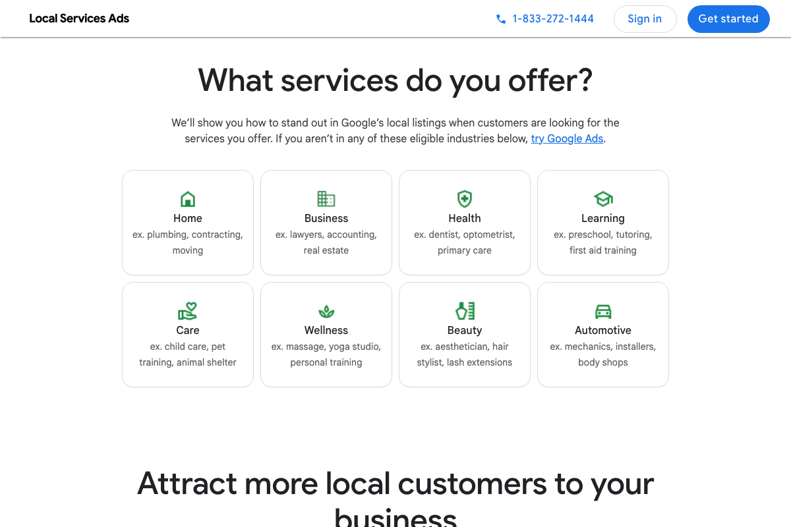Click the Local Services Ads logo
The image size is (791, 527).
[79, 18]
